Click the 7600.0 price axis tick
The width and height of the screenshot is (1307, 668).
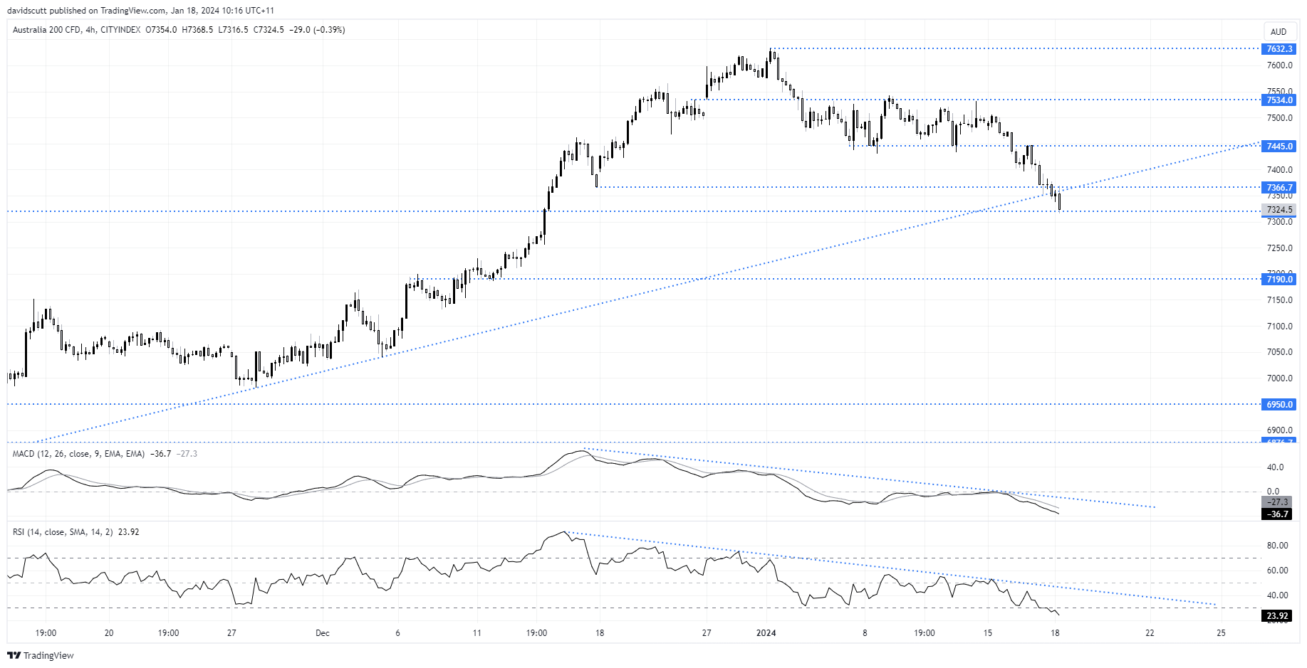[1279, 65]
